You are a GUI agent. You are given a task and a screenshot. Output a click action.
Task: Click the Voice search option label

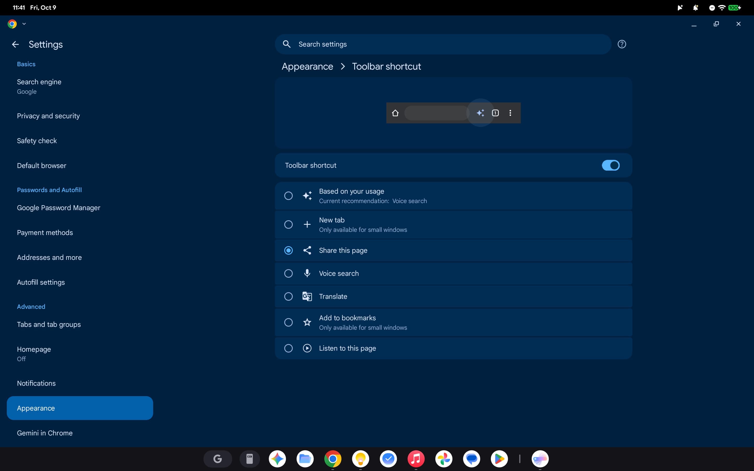pyautogui.click(x=339, y=273)
